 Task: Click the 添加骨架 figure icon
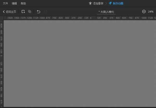tap(90, 3)
